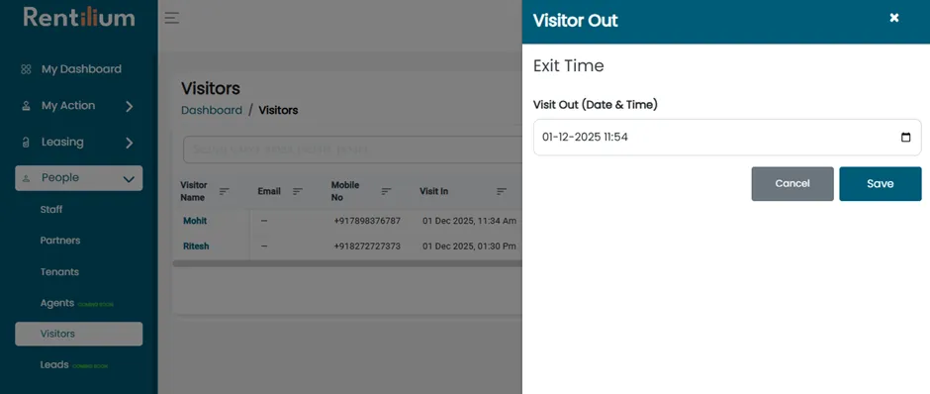Collapse the People menu chevron
Viewport: 930px width, 394px height.
[129, 179]
